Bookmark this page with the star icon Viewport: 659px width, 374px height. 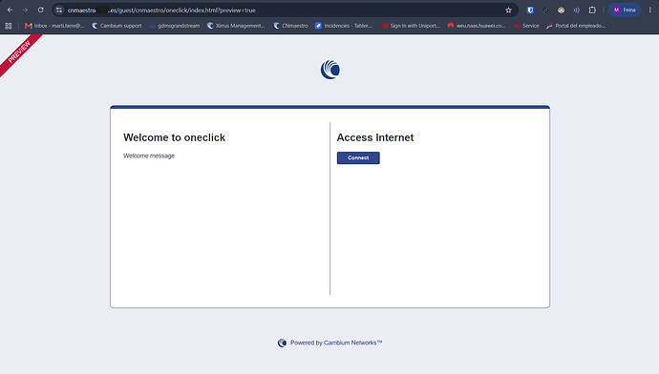[x=508, y=10]
